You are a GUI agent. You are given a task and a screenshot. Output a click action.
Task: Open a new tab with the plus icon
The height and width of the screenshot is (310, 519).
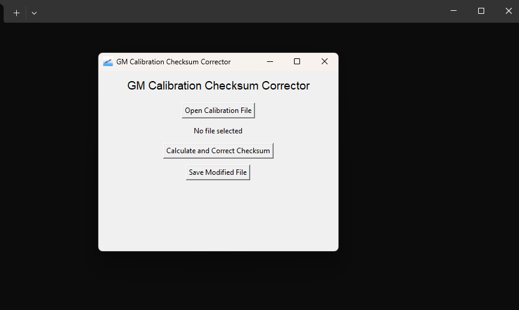(x=16, y=13)
